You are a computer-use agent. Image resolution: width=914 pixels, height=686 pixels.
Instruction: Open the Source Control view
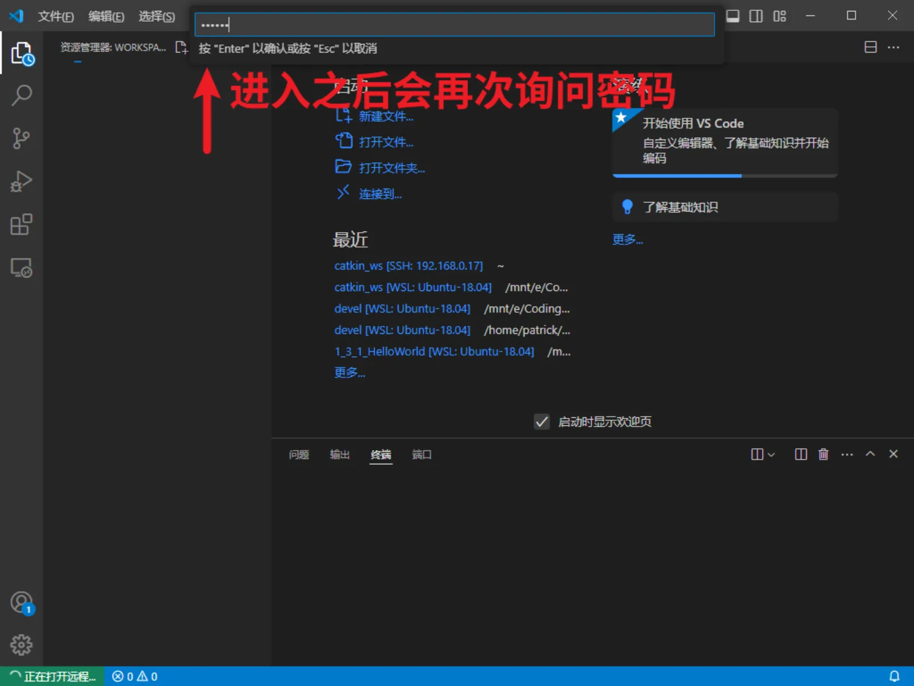(x=22, y=138)
